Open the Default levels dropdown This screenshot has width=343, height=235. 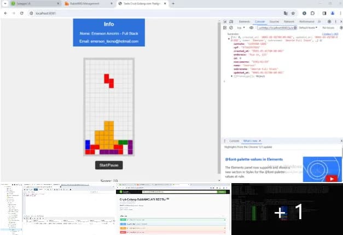(x=308, y=28)
